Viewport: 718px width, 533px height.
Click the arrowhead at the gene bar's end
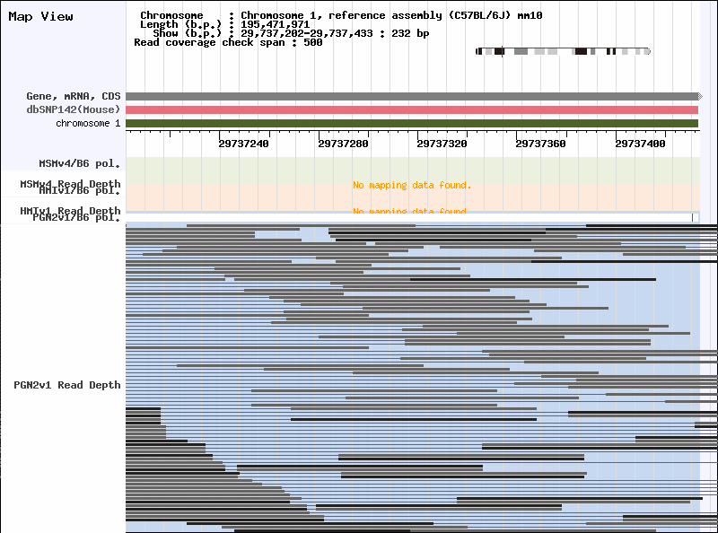tap(700, 96)
